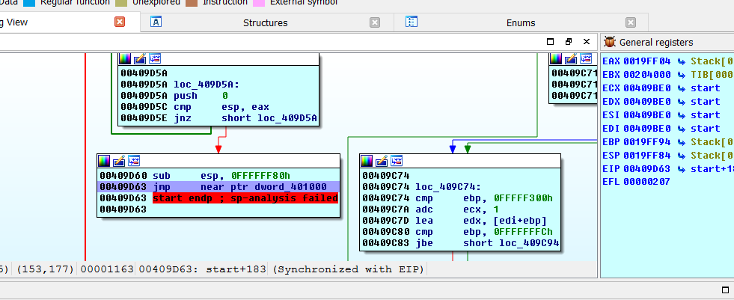This screenshot has width=734, height=300.
Task: Click the bug icon beside General registers
Action: [610, 43]
